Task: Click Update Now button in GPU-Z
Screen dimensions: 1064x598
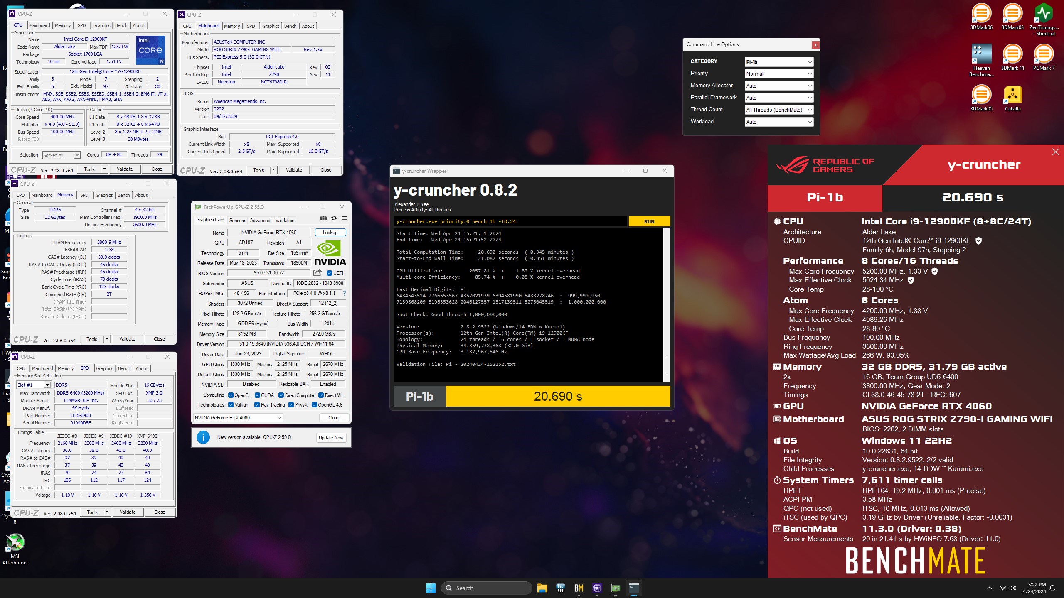Action: coord(331,438)
